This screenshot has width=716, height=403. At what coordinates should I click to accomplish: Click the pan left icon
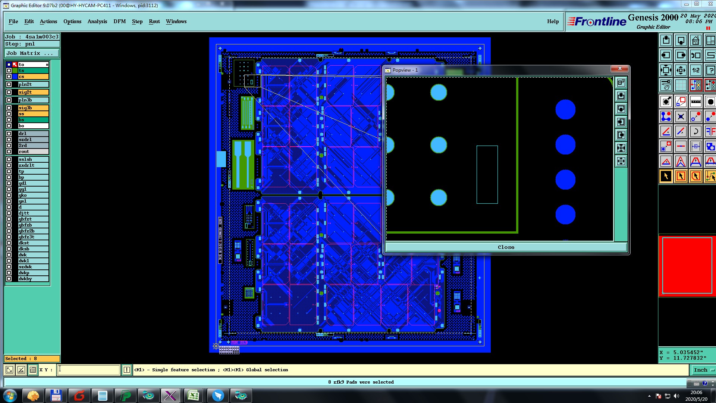click(666, 55)
